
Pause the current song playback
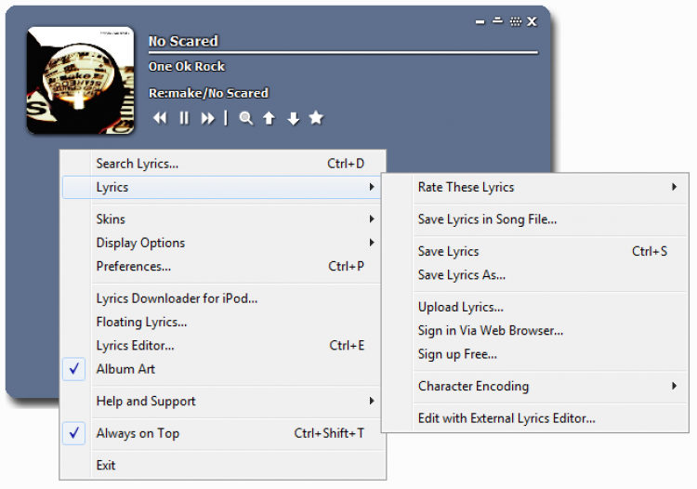[184, 118]
